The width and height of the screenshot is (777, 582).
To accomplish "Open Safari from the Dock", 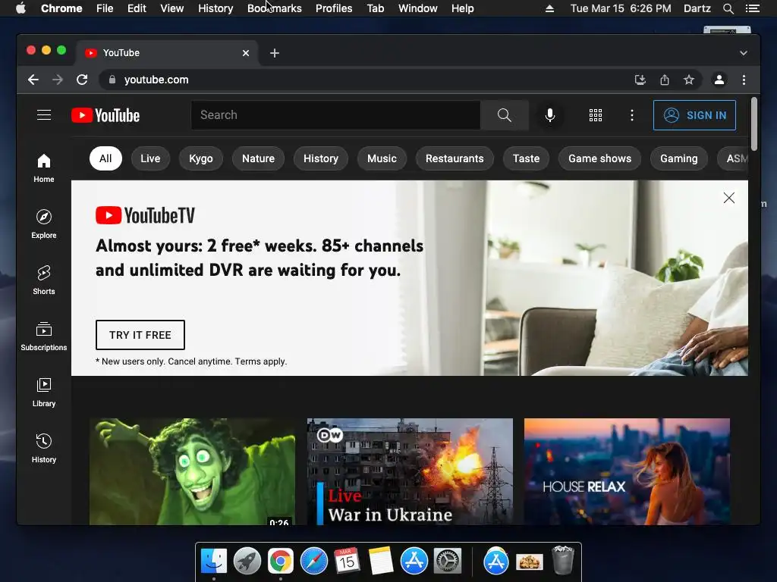I will 314,561.
